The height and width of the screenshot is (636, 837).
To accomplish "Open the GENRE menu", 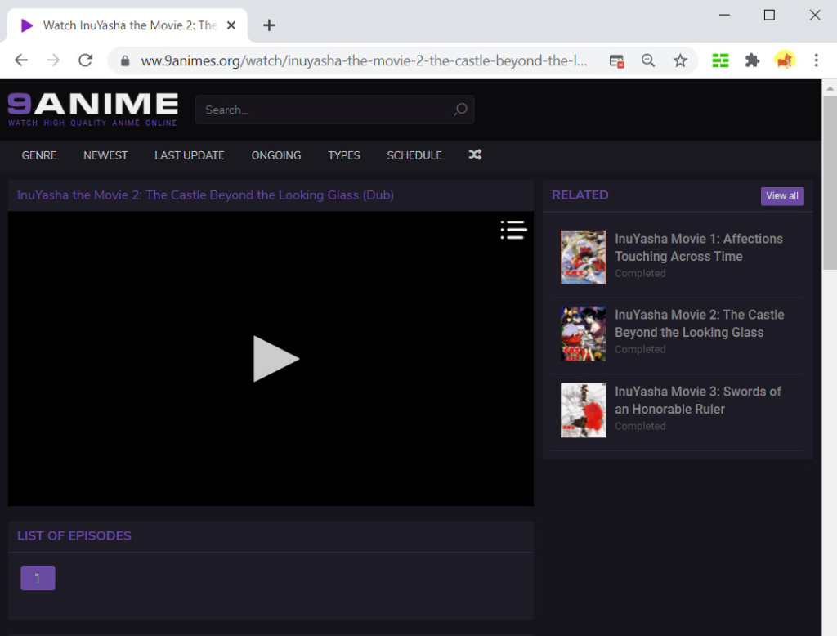I will pyautogui.click(x=38, y=155).
